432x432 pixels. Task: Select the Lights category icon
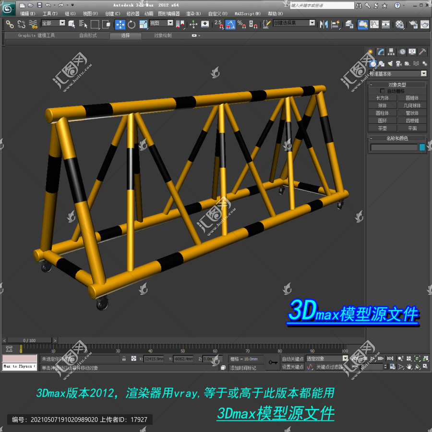pyautogui.click(x=390, y=64)
